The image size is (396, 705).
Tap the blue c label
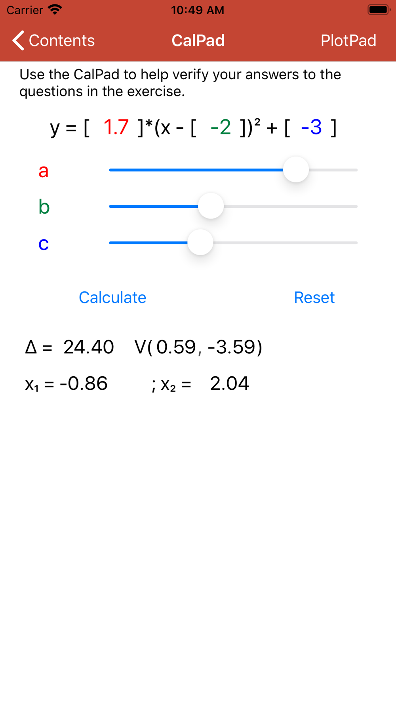coord(44,243)
